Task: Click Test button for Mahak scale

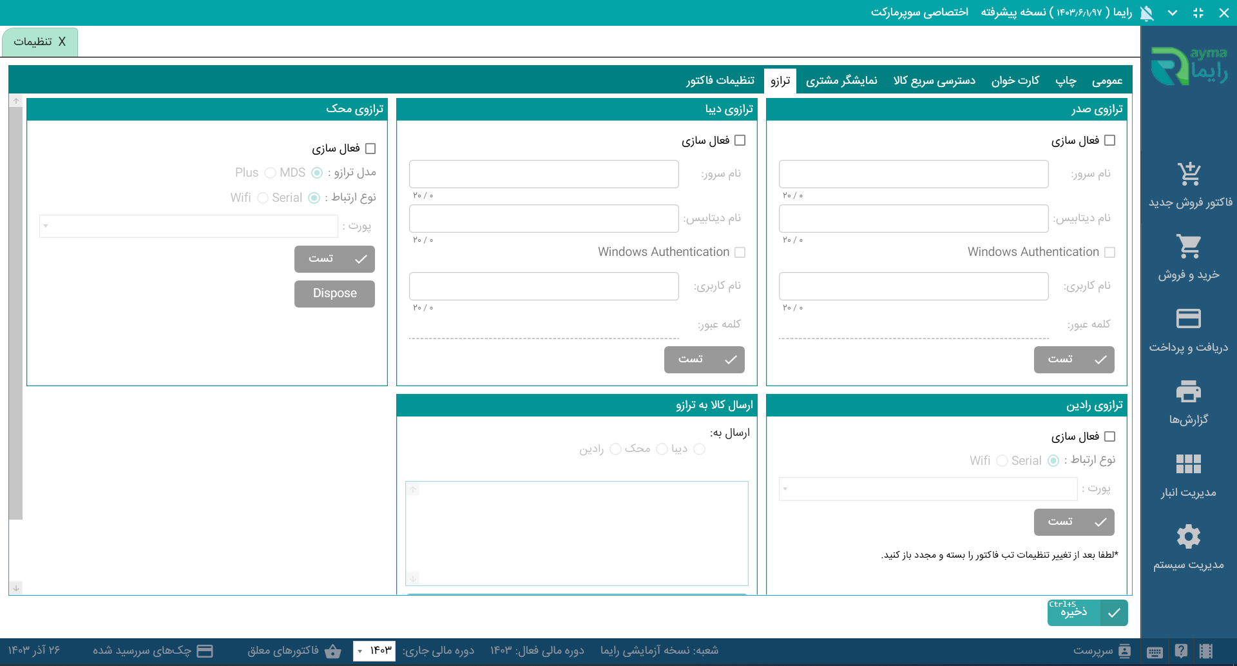Action: click(334, 259)
